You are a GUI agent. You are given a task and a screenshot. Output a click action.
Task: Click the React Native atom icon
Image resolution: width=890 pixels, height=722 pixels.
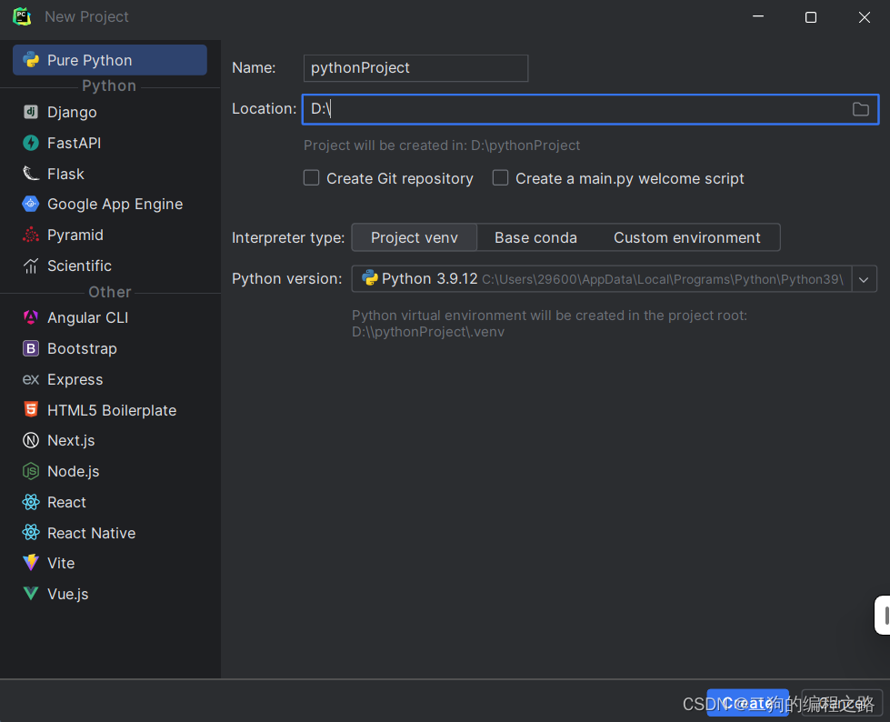click(31, 533)
